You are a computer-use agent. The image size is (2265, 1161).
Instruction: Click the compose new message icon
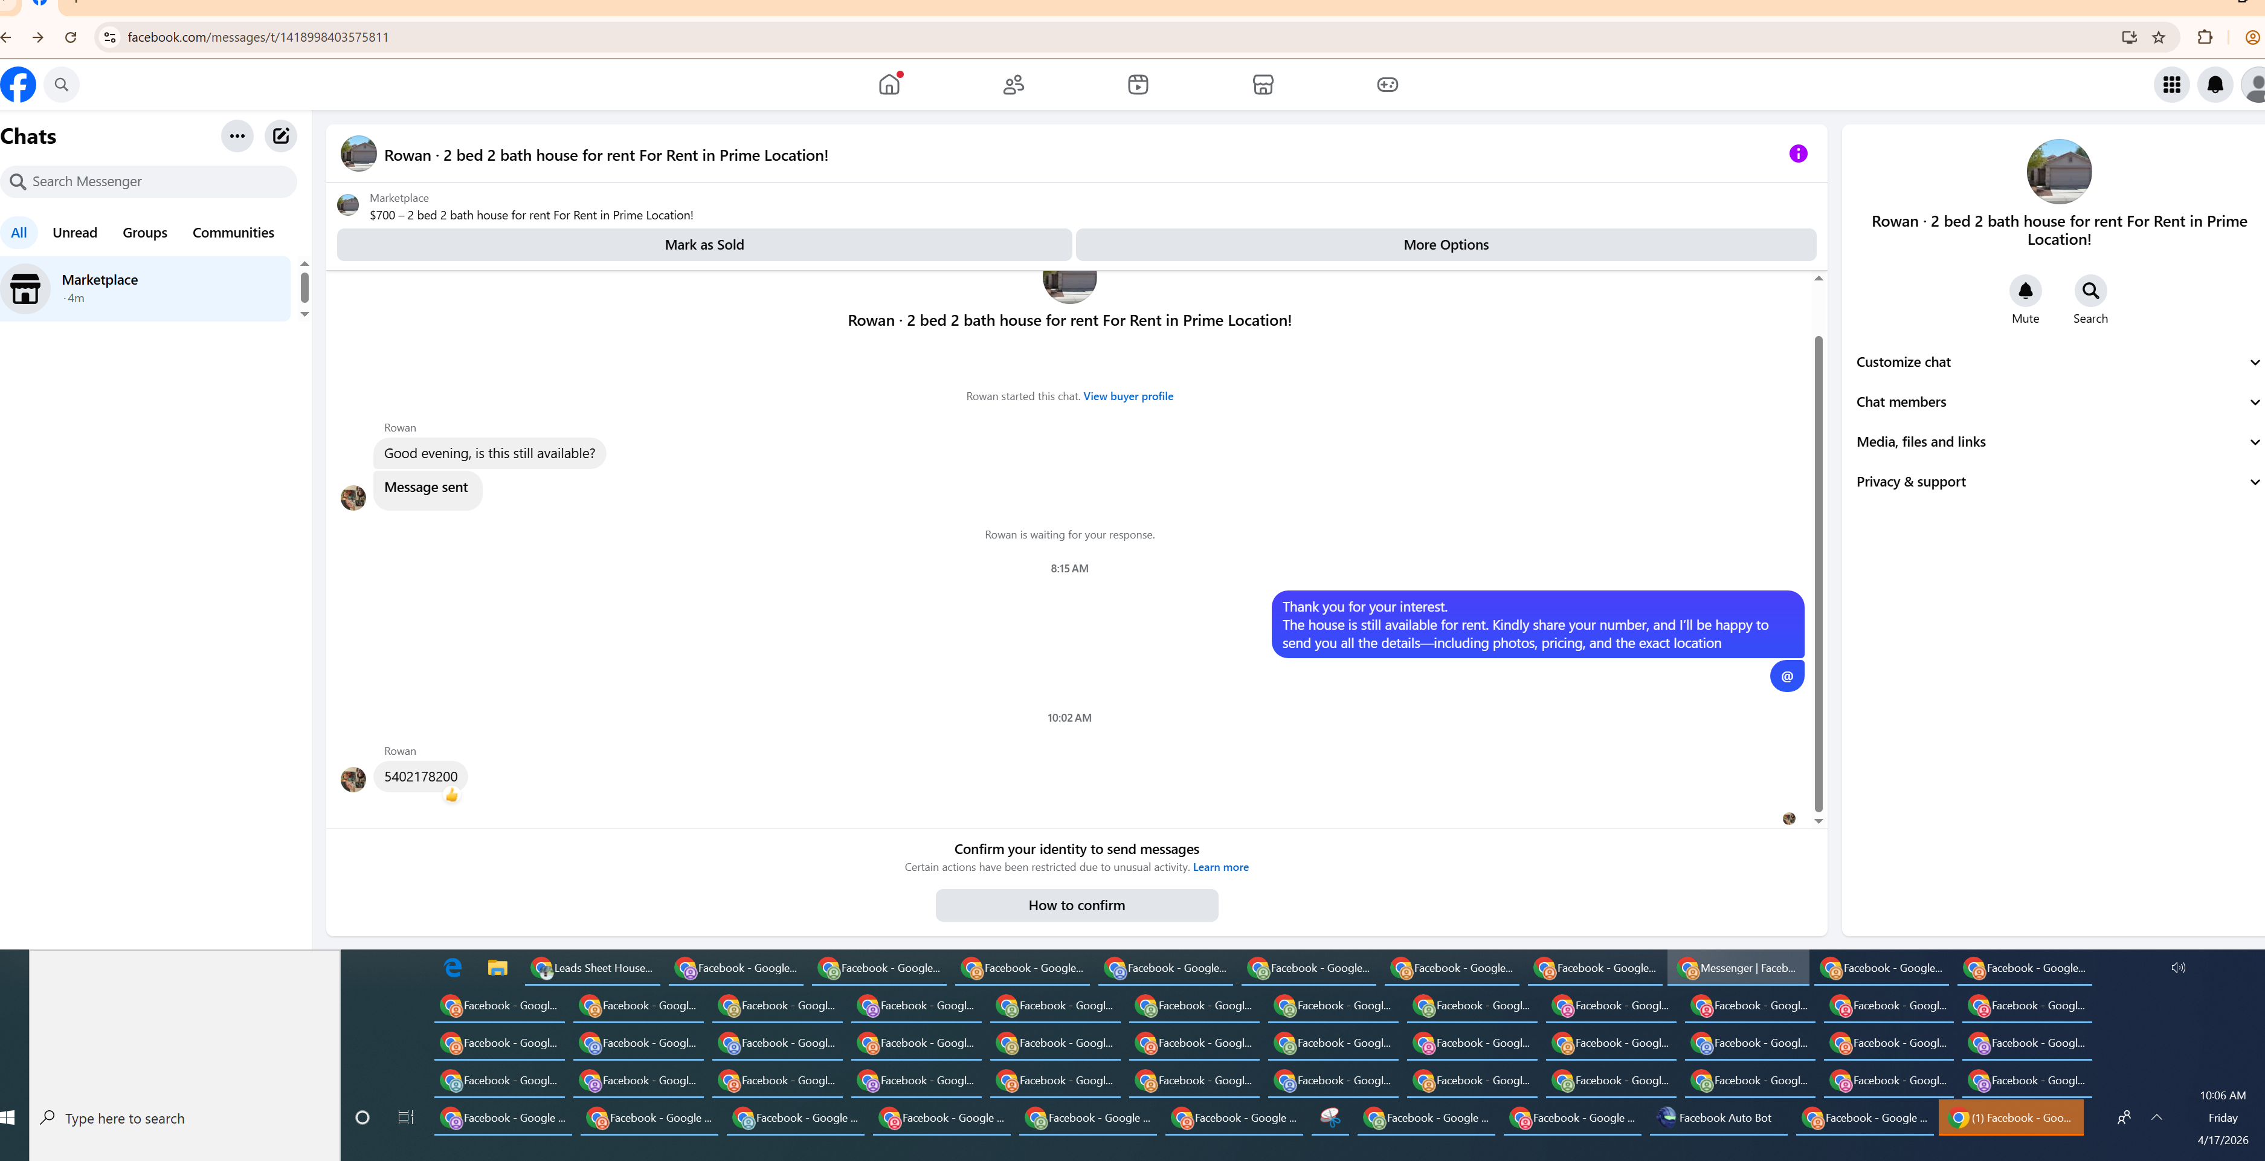tap(280, 135)
